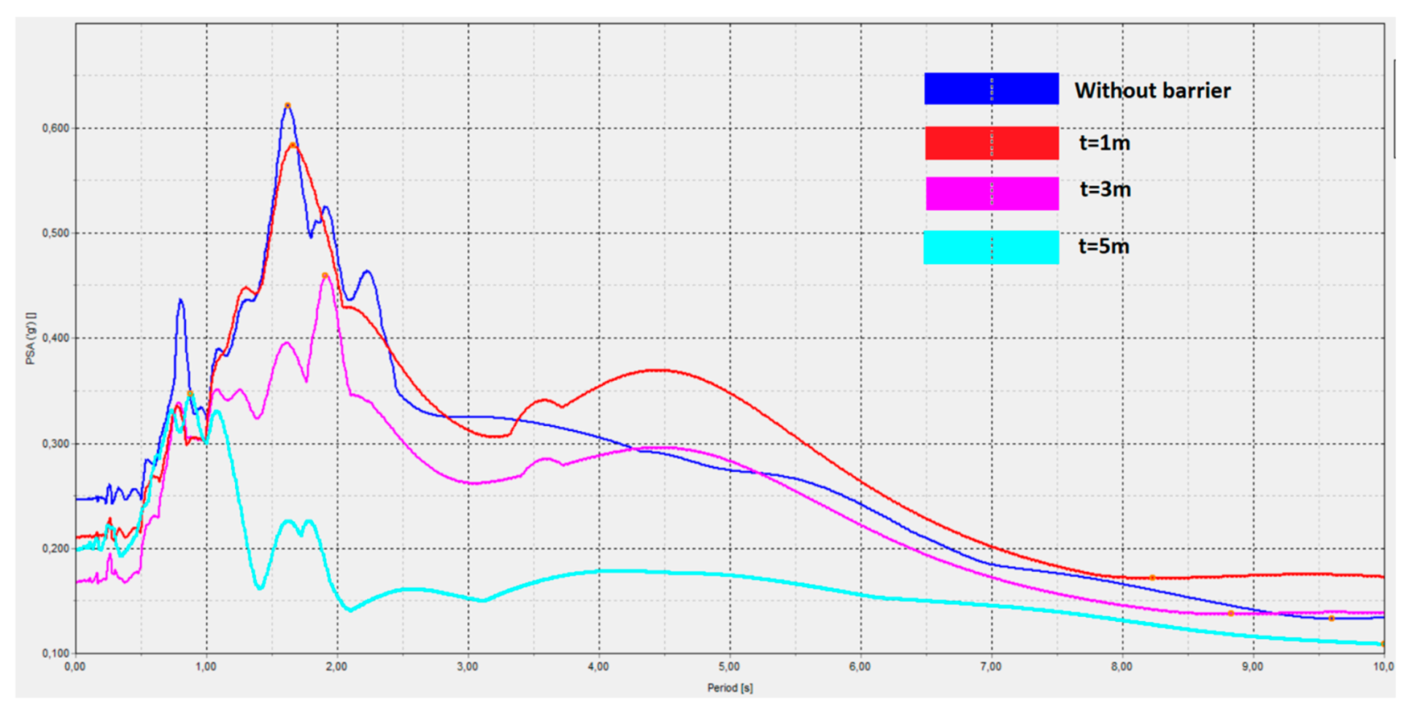Click the red t=1m legend swatch
Viewport: 1412px width, 712px height.
(x=992, y=143)
